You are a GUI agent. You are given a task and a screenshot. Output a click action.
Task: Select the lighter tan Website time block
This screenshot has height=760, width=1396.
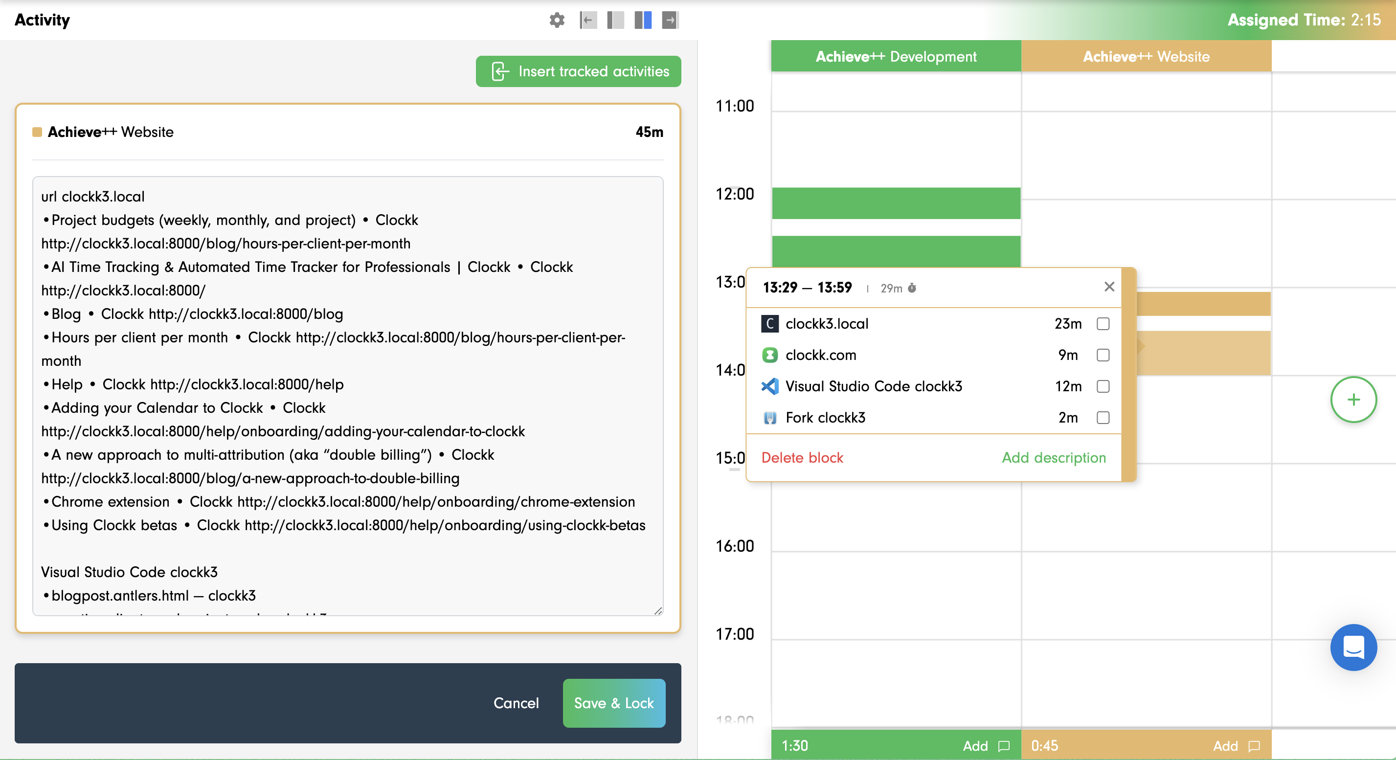coord(1203,353)
